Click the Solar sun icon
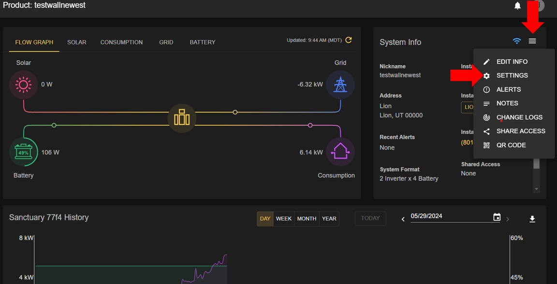 [x=23, y=85]
